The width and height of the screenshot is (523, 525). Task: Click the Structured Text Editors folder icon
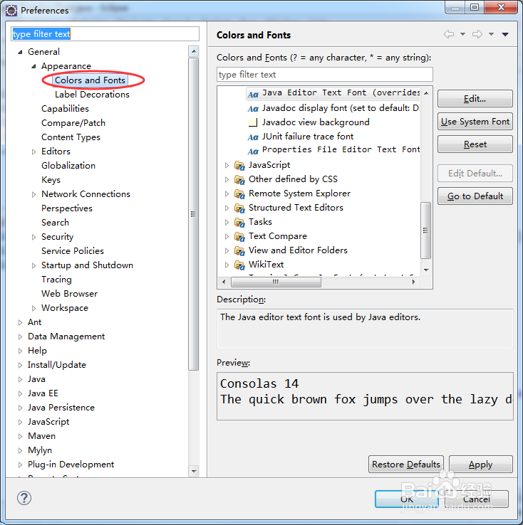click(239, 208)
